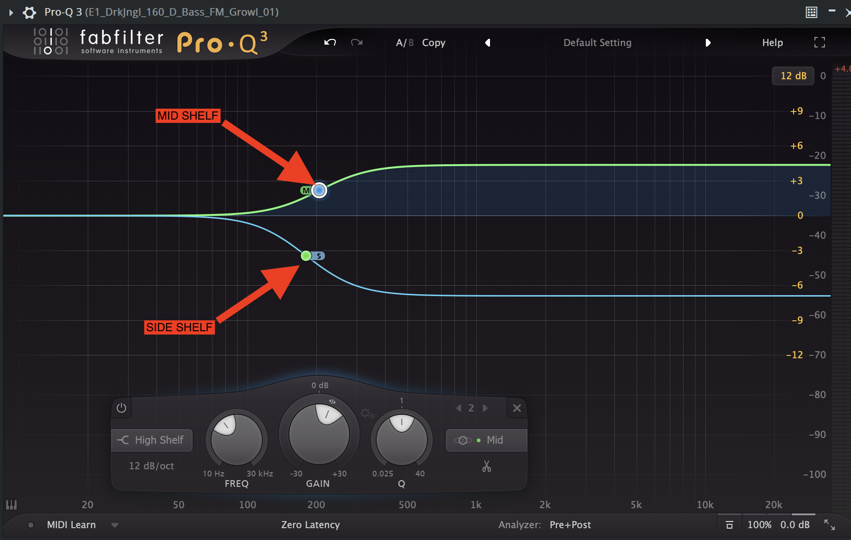
Task: Click the output options icon beside 100%
Action: pyautogui.click(x=730, y=525)
